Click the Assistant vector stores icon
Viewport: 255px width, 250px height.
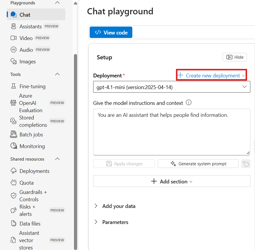tap(13, 240)
